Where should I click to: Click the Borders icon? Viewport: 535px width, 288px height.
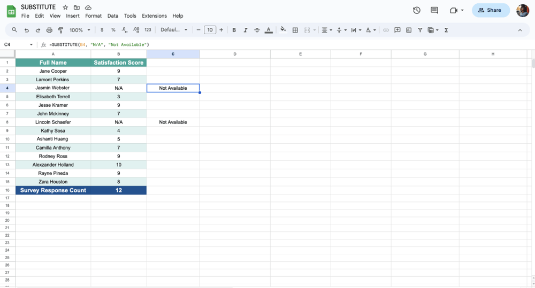(x=295, y=30)
